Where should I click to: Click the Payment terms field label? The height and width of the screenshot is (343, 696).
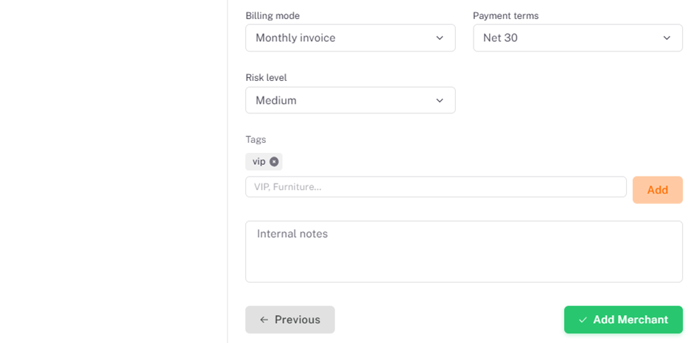click(505, 16)
